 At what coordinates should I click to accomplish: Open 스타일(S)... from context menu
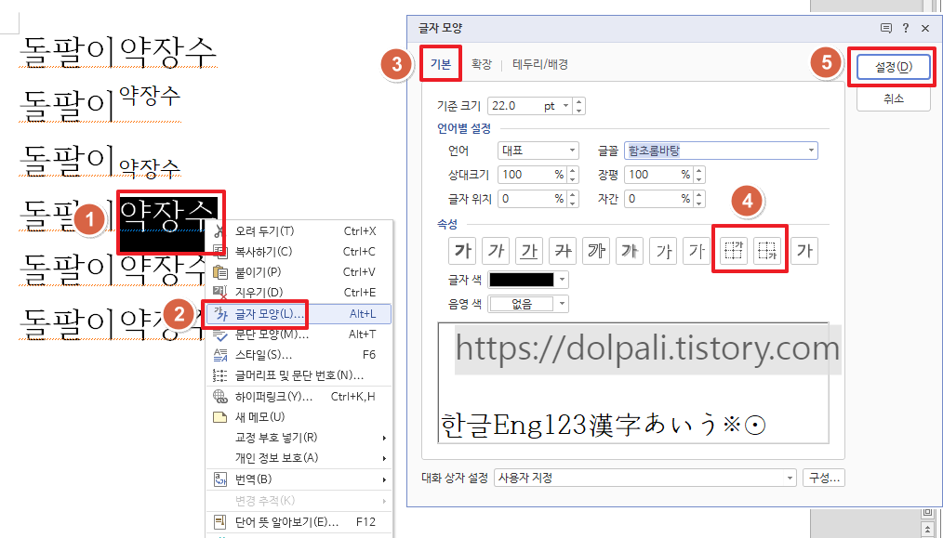[x=299, y=355]
